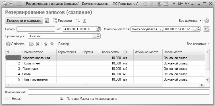Click the Добавить button to add row

16,44
